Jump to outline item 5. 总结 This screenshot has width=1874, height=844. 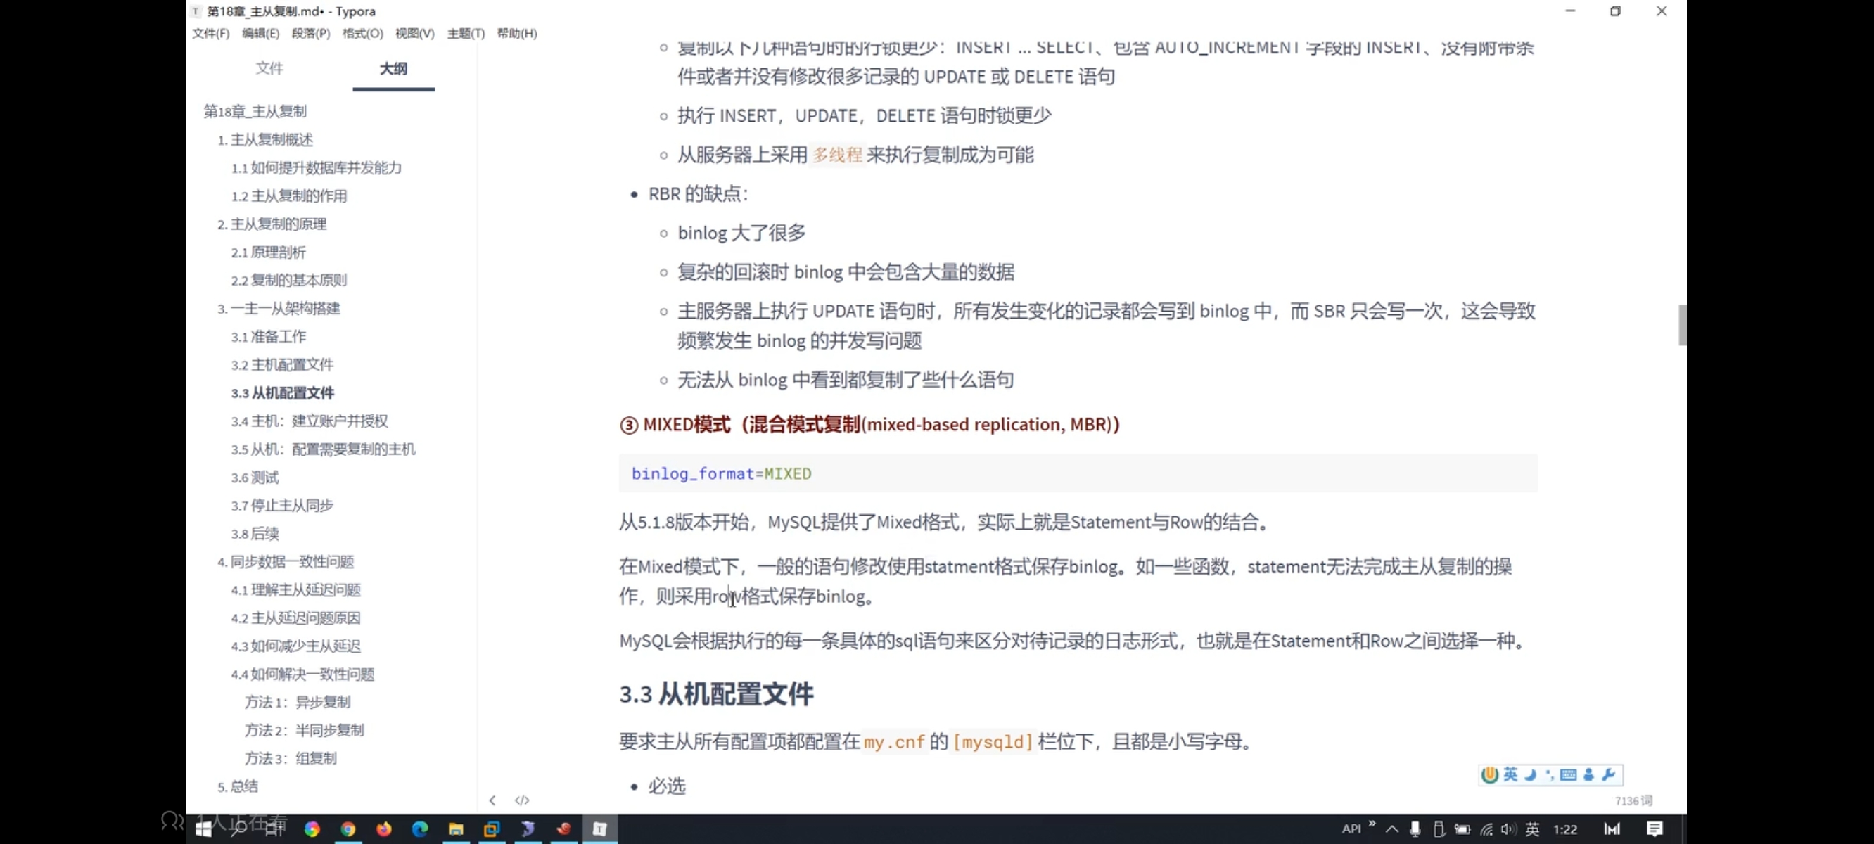237,786
